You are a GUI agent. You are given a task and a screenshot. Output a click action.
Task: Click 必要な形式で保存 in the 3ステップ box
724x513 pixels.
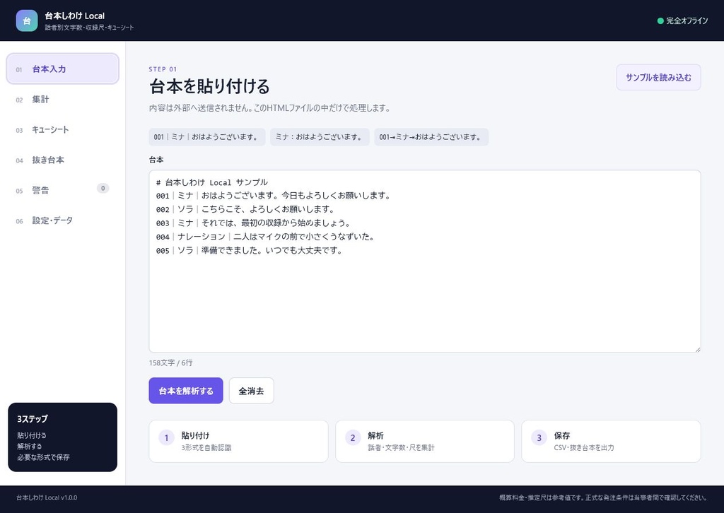(x=43, y=457)
